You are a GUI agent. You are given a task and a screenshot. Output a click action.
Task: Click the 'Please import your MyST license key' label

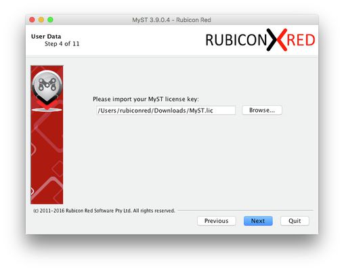coord(146,99)
